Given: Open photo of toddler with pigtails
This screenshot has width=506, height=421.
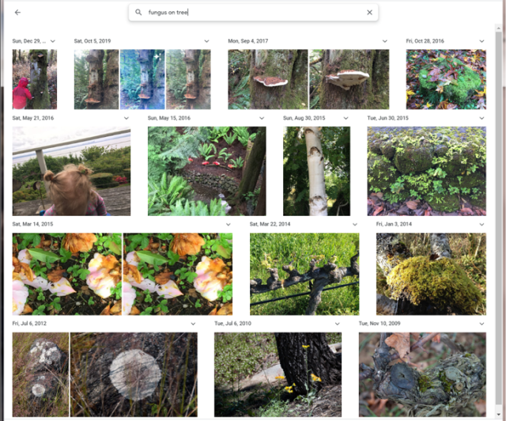Looking at the screenshot, I should pos(71,171).
